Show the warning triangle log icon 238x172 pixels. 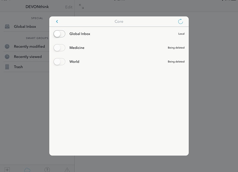[x=67, y=170]
